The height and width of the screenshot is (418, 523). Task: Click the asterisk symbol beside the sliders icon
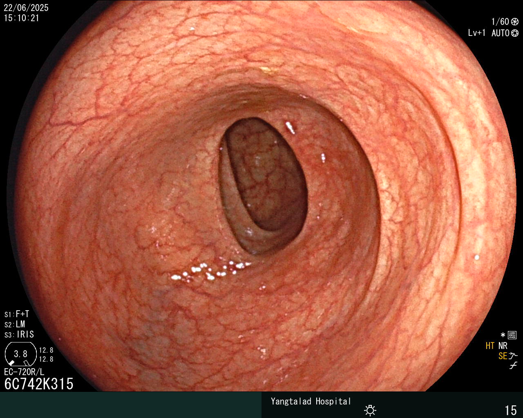pos(503,336)
